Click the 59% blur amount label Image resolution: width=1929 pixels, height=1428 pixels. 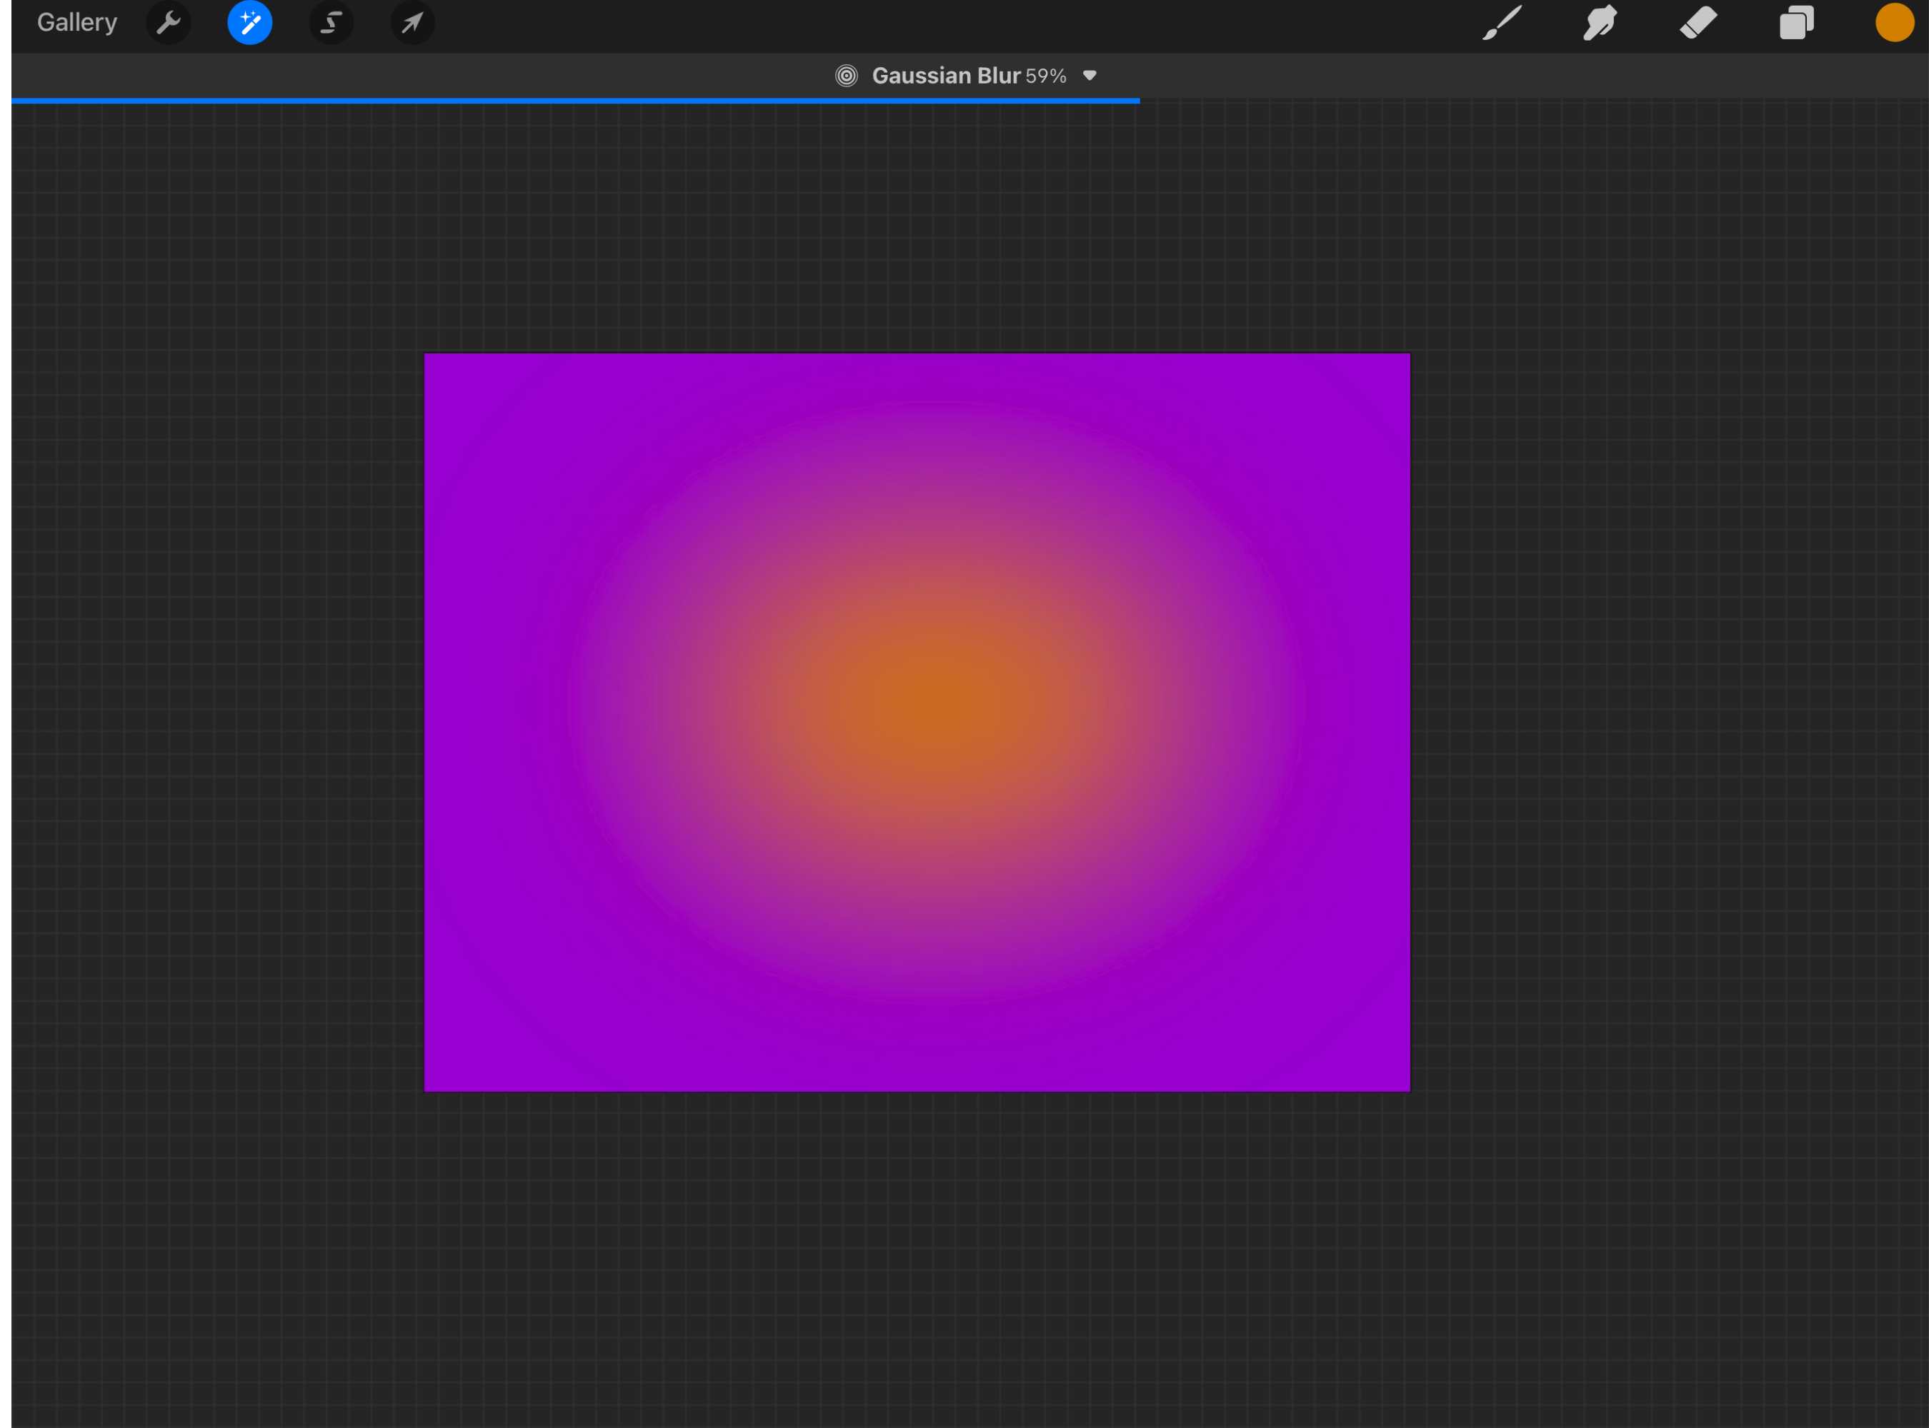1045,76
